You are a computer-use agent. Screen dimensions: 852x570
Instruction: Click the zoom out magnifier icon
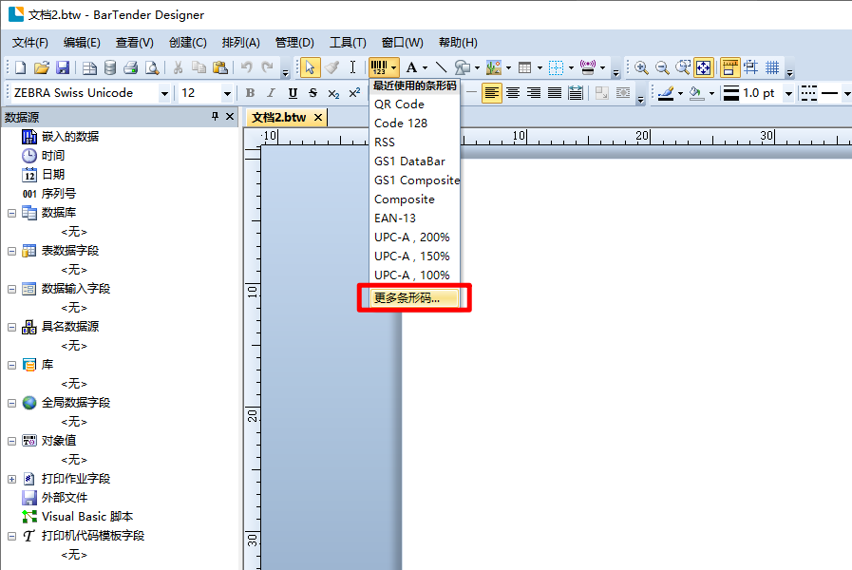(x=662, y=67)
